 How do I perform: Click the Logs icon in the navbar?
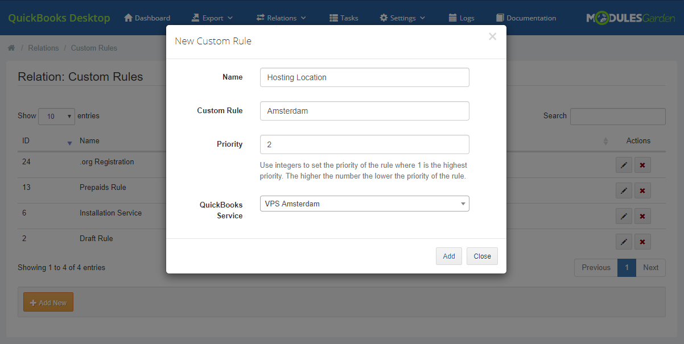coord(452,18)
